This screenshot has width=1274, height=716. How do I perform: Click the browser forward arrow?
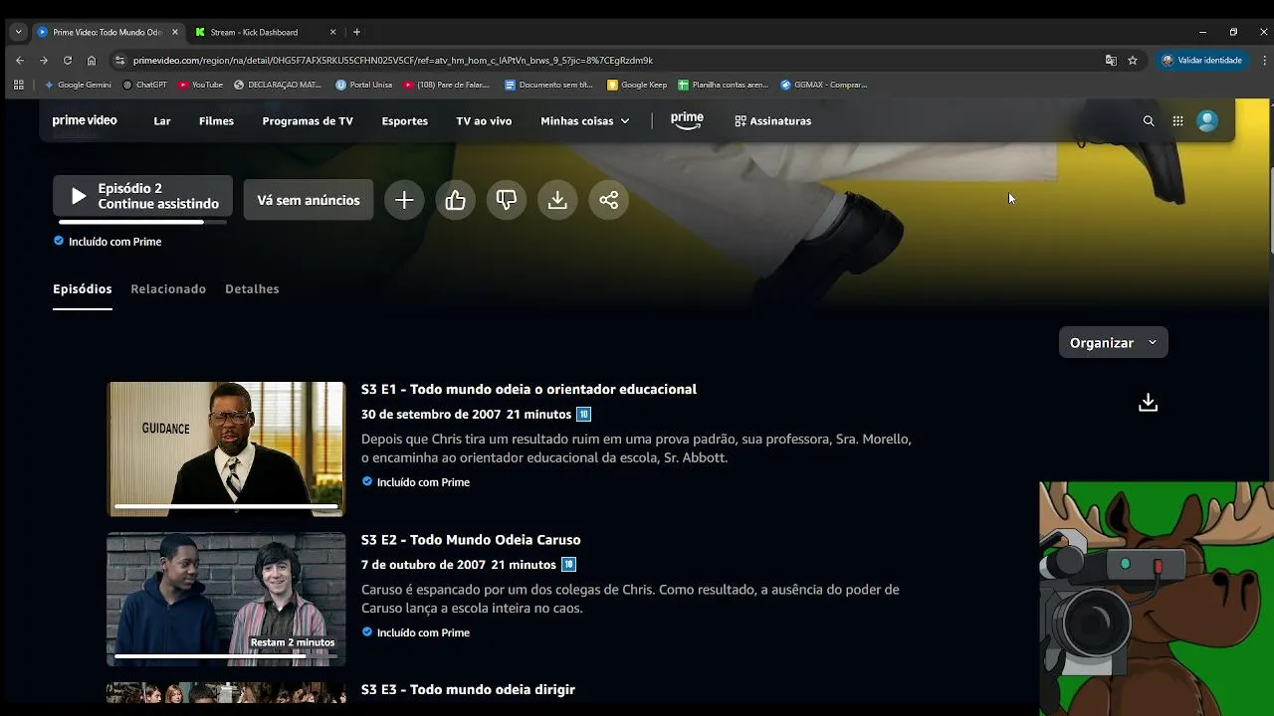(43, 60)
